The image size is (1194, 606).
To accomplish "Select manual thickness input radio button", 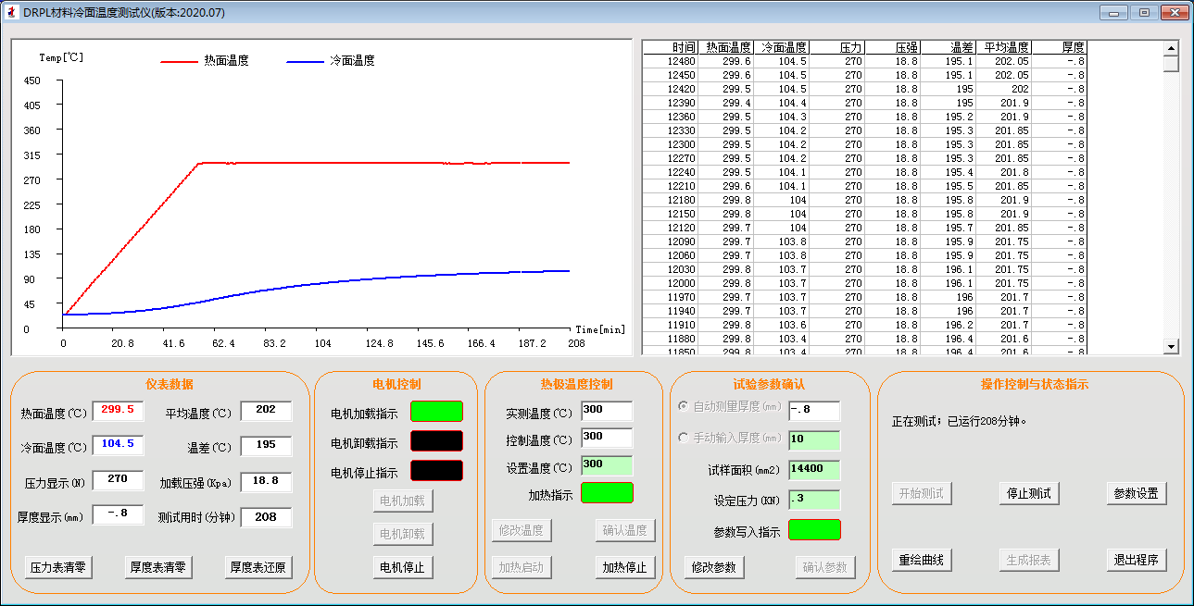I will tap(685, 438).
